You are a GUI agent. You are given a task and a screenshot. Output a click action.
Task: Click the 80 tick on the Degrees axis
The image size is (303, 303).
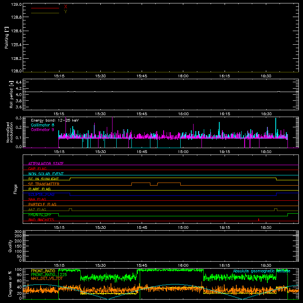click(20, 275)
